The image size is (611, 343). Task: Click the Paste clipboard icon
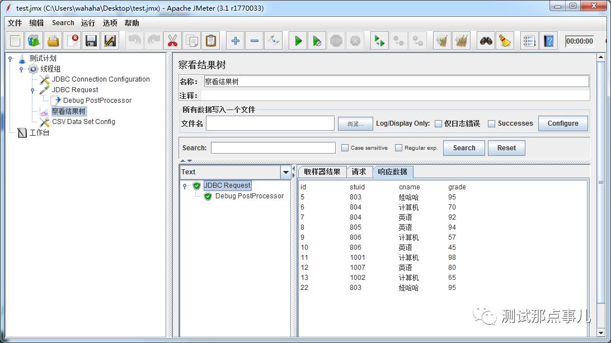click(x=211, y=41)
